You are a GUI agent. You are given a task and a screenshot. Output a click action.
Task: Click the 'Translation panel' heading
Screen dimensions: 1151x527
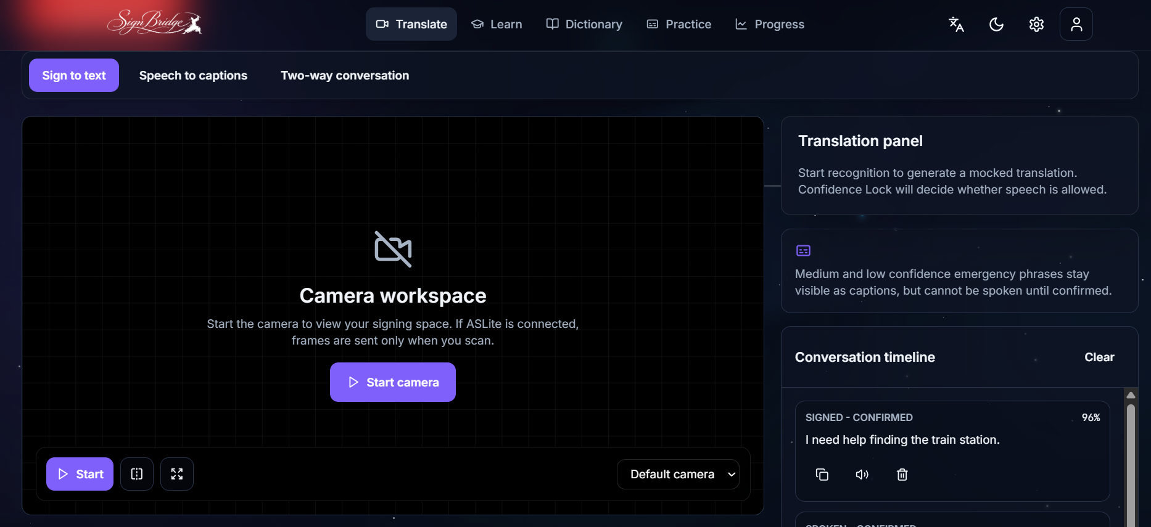pos(860,141)
